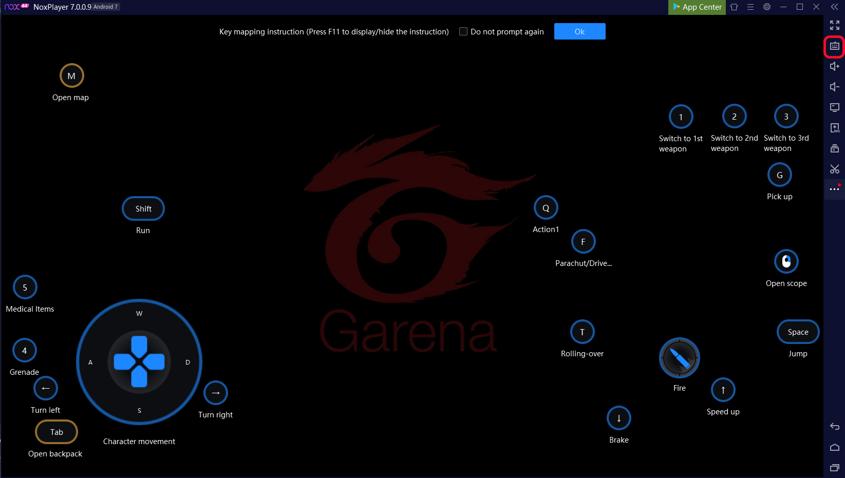Select the T key Rolling-over marker
Image resolution: width=845 pixels, height=478 pixels.
[x=582, y=332]
